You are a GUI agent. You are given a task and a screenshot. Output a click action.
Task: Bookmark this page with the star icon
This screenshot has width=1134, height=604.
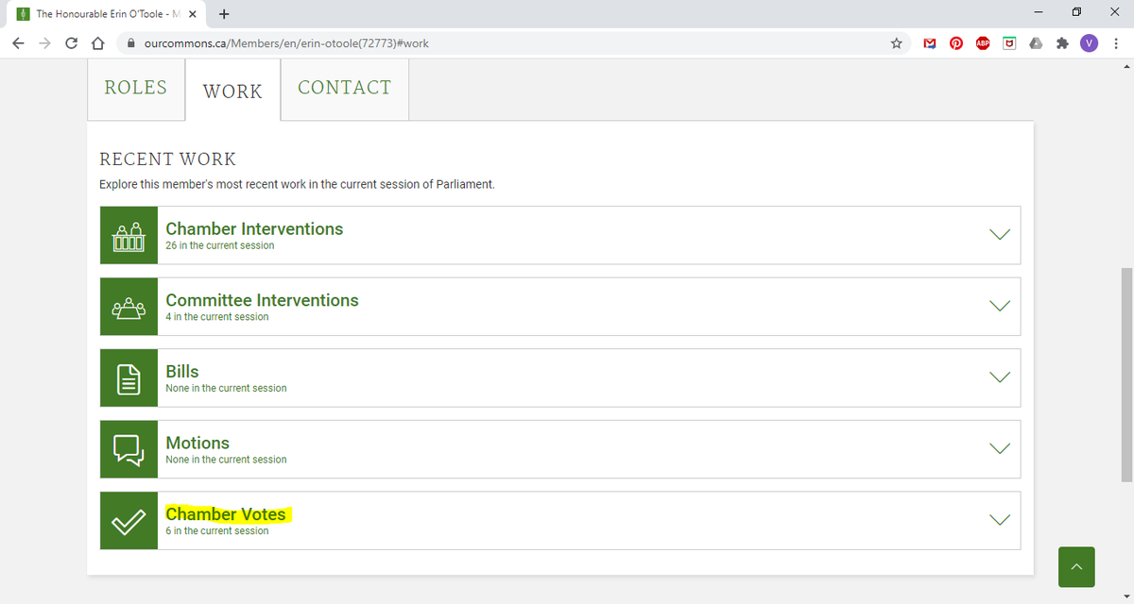tap(896, 42)
